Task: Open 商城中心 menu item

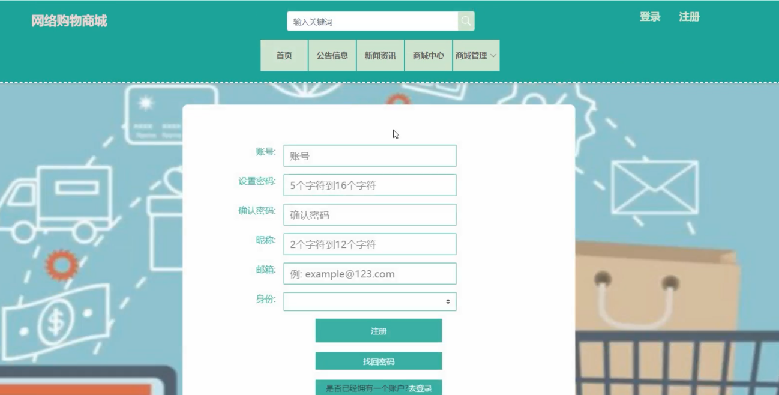Action: click(x=429, y=56)
